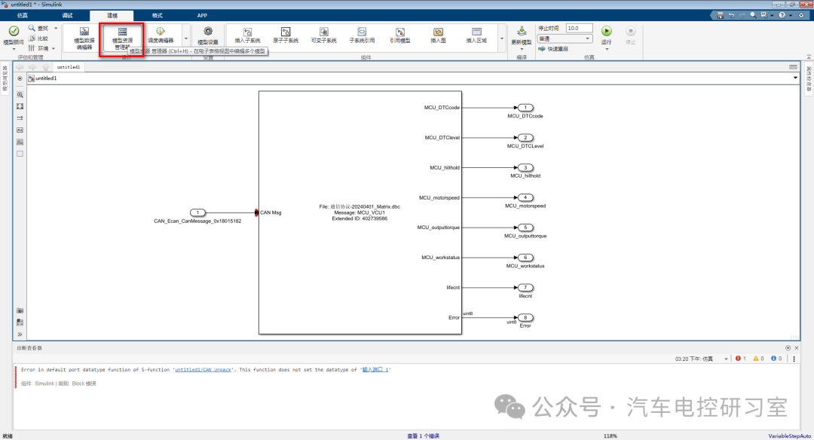The image size is (814, 440).
Task: Select the CAN_Ecan_CanMessage inport block
Action: (197, 212)
